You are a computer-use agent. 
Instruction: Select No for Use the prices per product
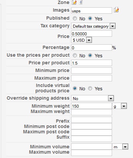coord(75,55)
